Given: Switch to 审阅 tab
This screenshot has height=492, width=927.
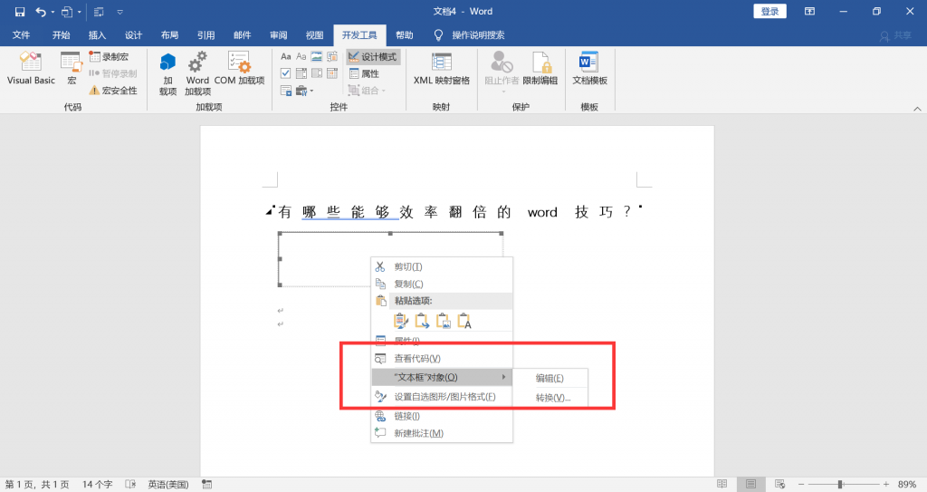Looking at the screenshot, I should click(279, 35).
